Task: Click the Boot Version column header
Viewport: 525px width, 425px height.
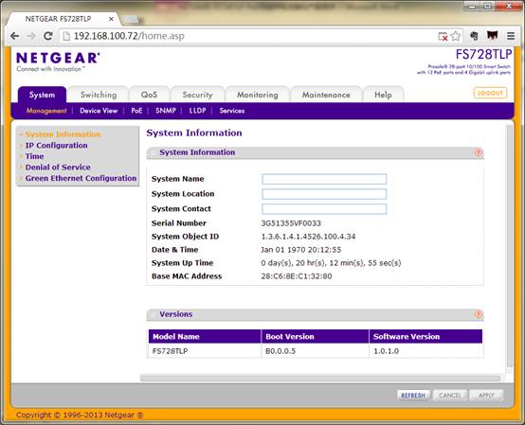Action: [315, 336]
